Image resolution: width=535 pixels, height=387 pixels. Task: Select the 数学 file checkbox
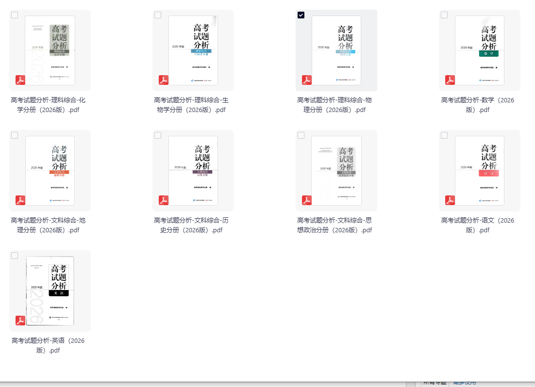pyautogui.click(x=444, y=15)
